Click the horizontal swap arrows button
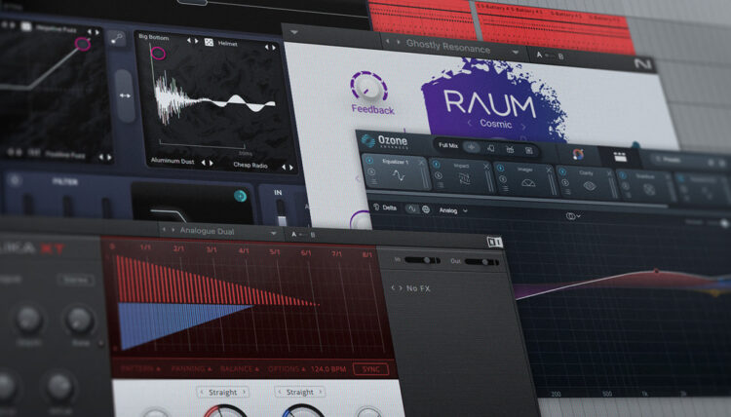731x417 pixels. point(125,95)
